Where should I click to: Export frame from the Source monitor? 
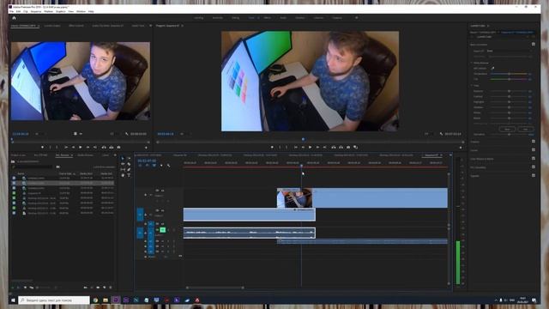[118, 148]
